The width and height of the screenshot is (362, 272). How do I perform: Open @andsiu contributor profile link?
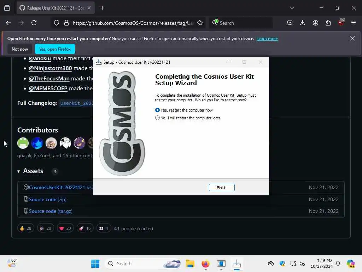click(x=40, y=58)
